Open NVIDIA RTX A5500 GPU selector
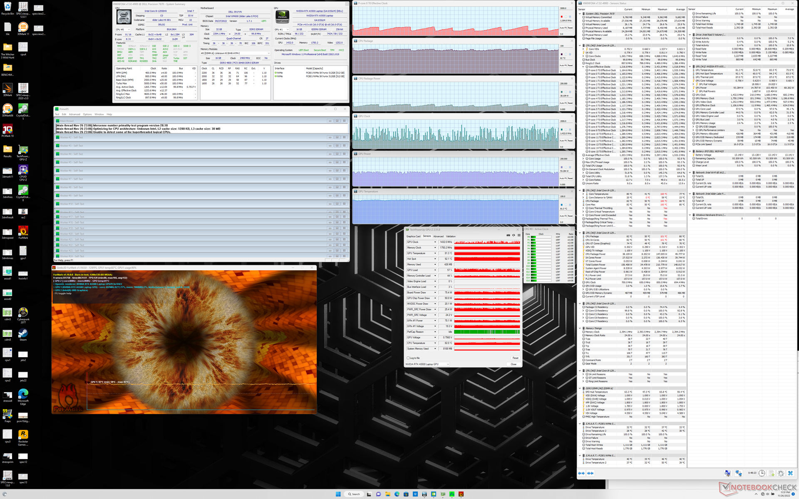The width and height of the screenshot is (799, 499). coord(428,364)
